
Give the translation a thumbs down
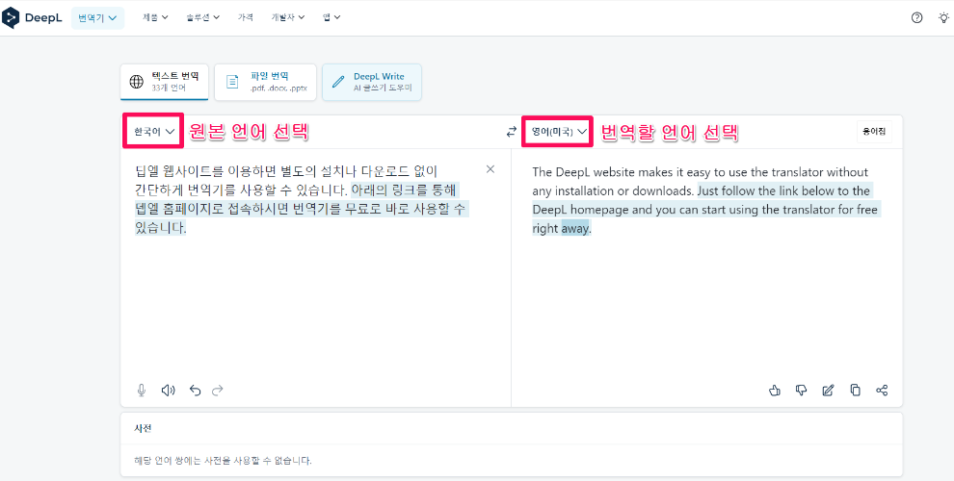click(x=802, y=390)
